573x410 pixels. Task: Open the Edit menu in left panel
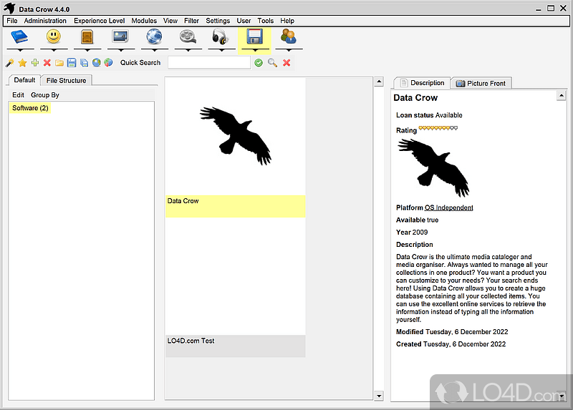pyautogui.click(x=18, y=95)
